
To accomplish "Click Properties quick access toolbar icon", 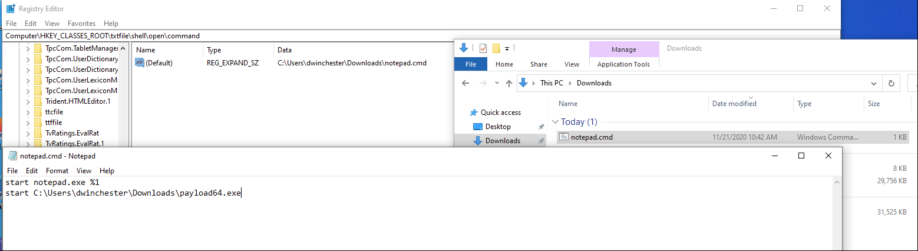I will coord(483,48).
